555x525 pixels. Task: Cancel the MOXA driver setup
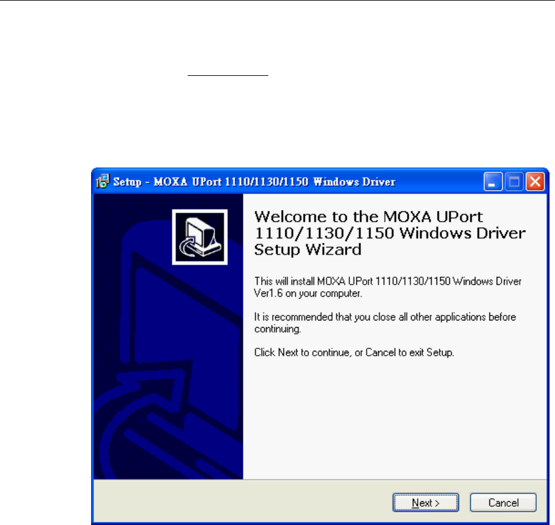(503, 503)
